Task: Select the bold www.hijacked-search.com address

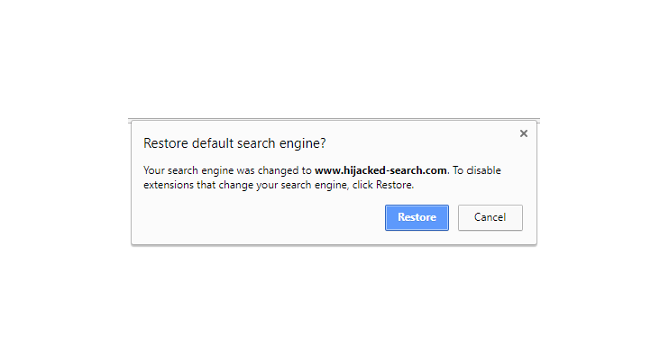Action: [x=380, y=170]
